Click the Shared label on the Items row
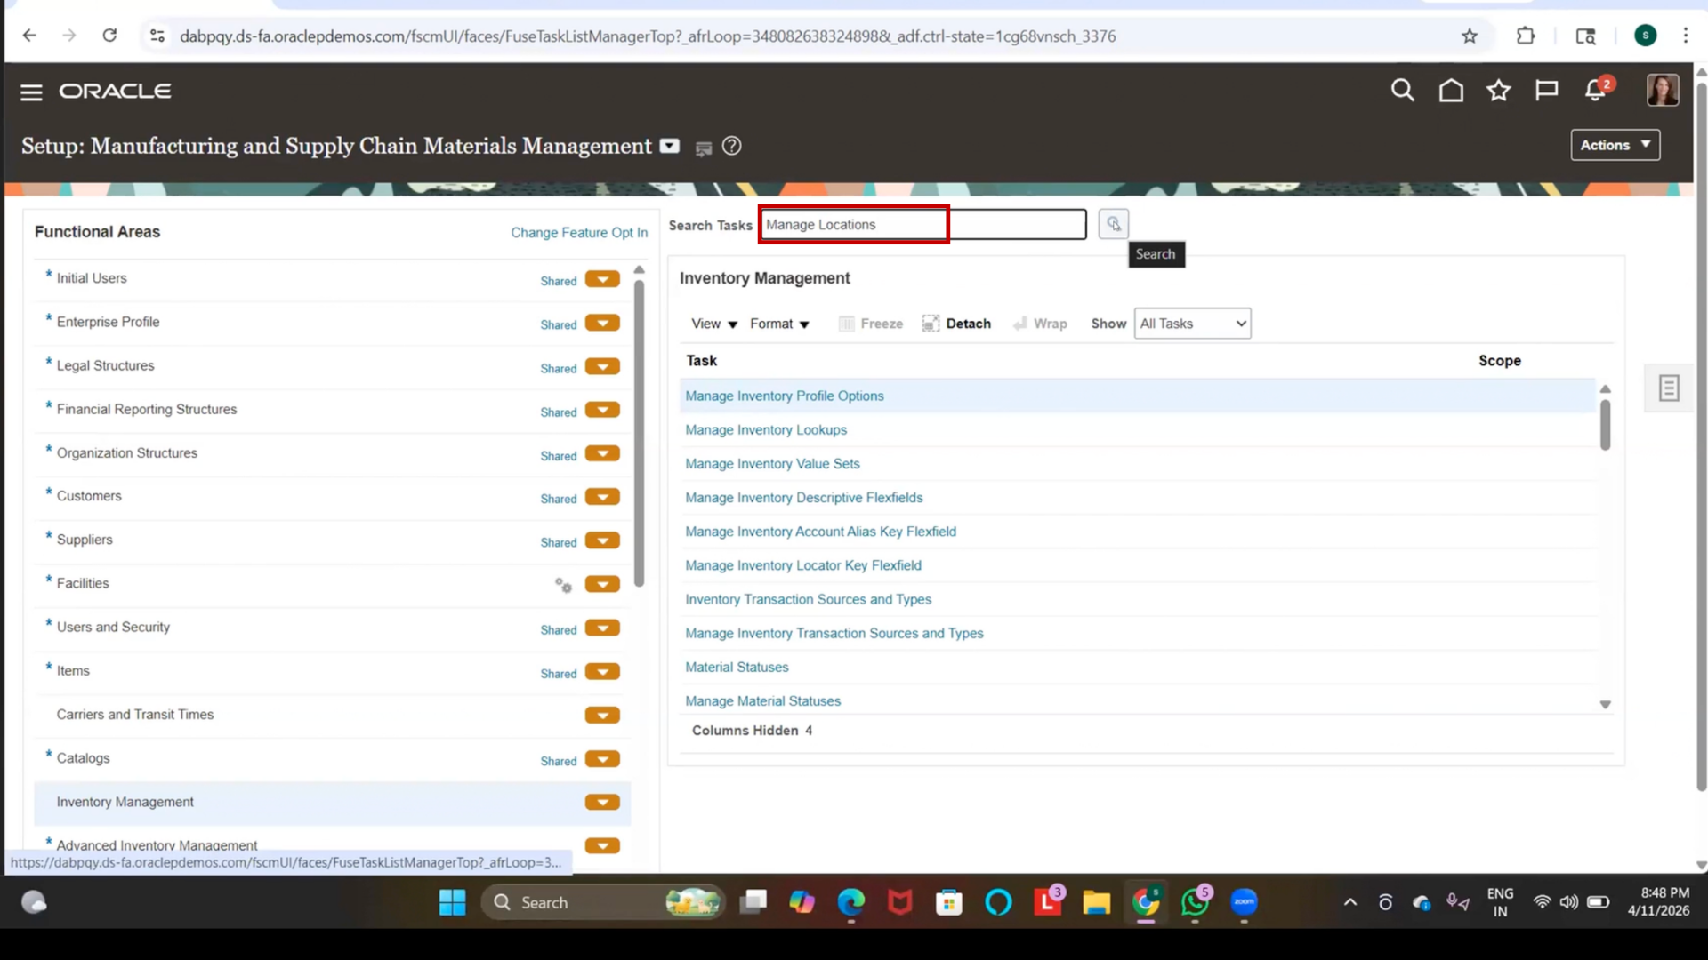The image size is (1708, 960). point(558,674)
